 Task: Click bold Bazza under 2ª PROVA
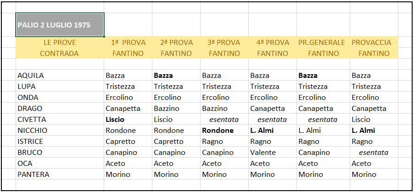pyautogui.click(x=163, y=76)
